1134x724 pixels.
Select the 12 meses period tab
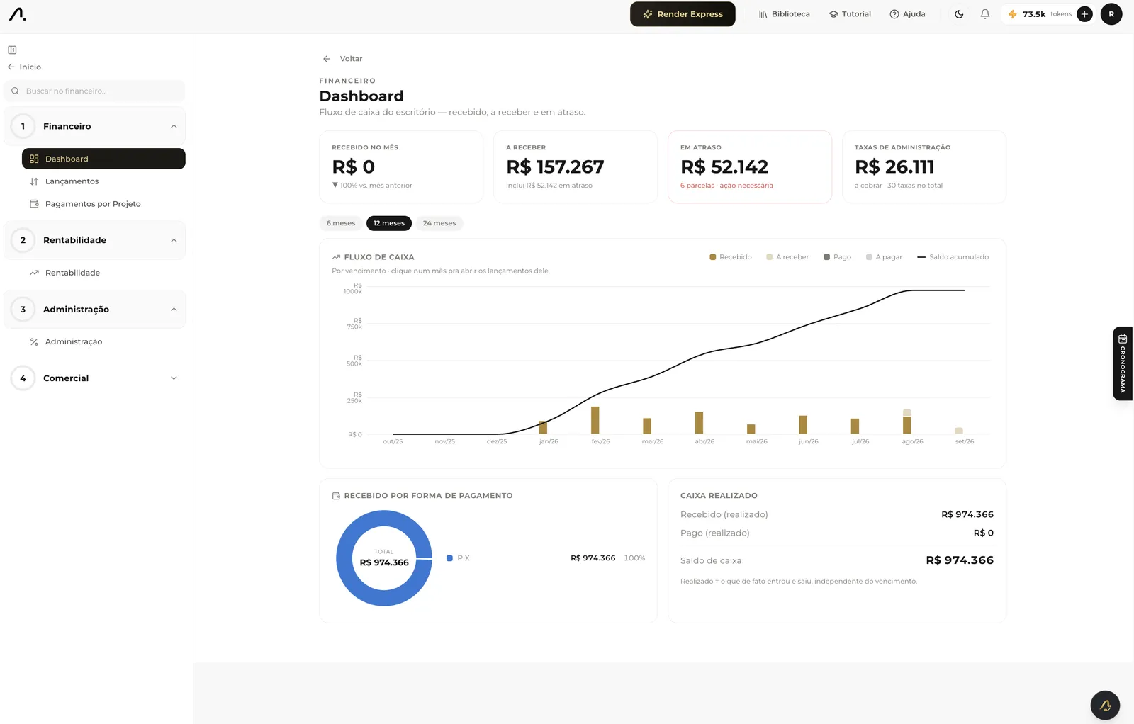(389, 223)
